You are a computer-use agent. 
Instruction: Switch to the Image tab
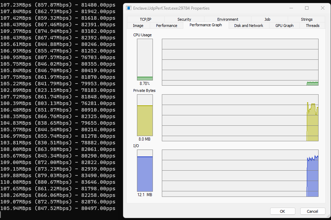coord(138,26)
